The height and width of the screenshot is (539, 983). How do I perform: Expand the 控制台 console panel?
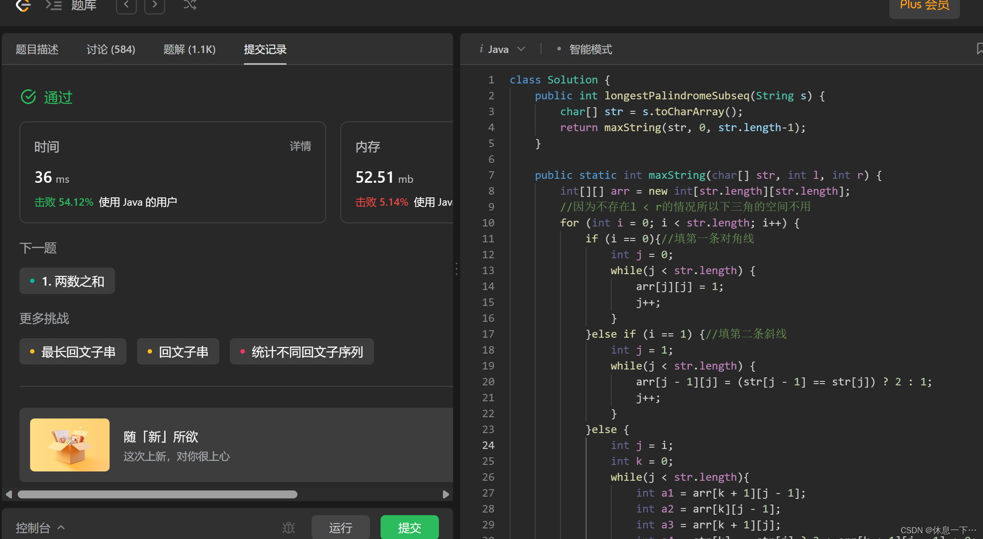tap(41, 528)
